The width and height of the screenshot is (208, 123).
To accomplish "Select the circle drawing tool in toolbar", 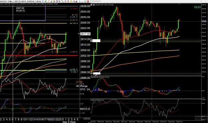I will tap(57, 1).
